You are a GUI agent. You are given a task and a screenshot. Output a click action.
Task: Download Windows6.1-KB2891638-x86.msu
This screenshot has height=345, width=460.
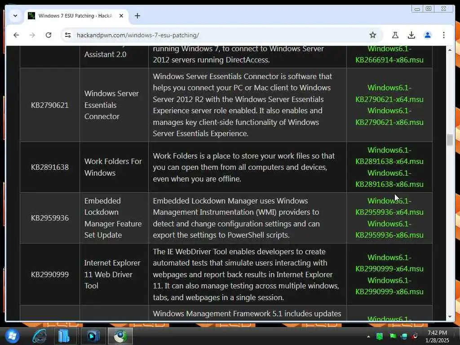389,179
